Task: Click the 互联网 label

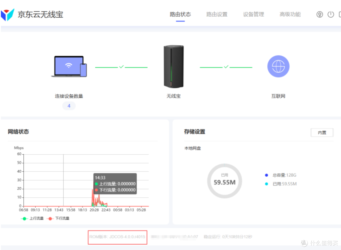Action: [x=278, y=96]
